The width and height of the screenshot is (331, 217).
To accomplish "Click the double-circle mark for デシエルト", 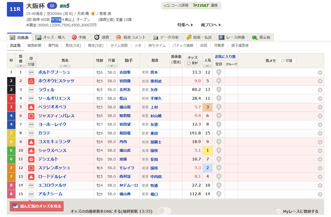I will 31,159.
